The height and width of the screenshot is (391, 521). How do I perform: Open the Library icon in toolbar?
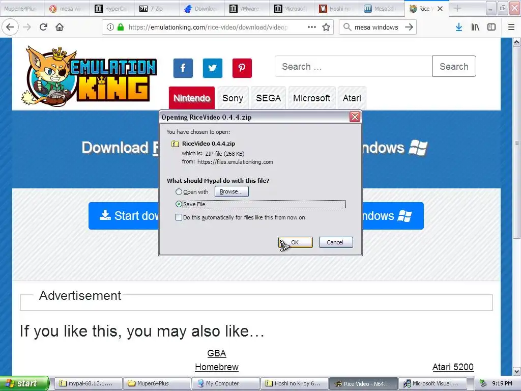tap(475, 27)
